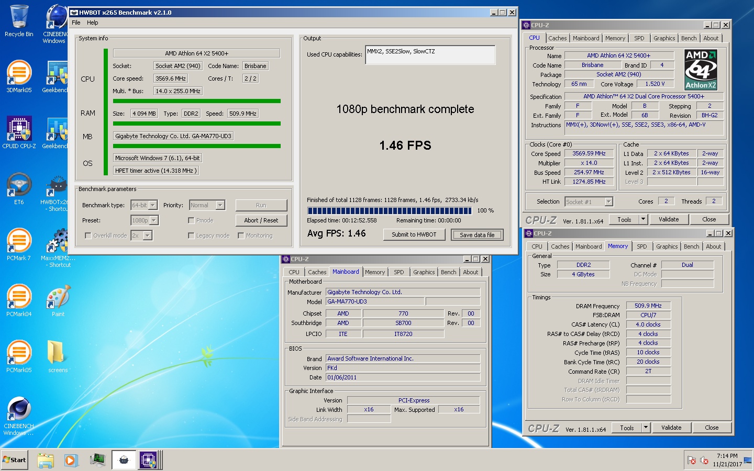Open Windows Explorer from the taskbar
The image size is (754, 471).
(x=46, y=460)
